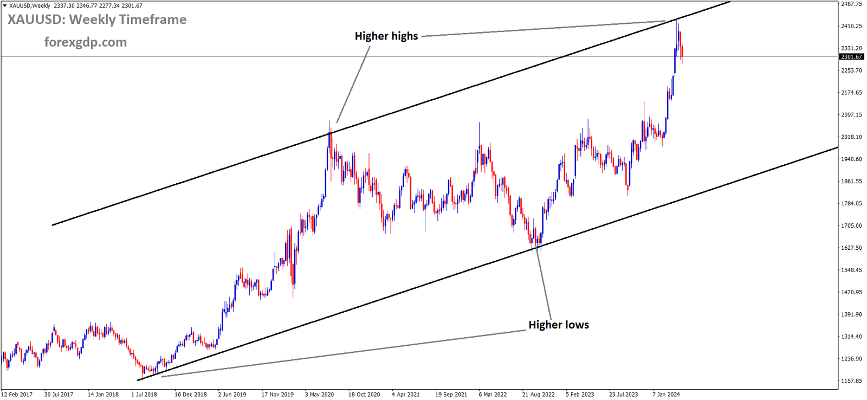Click the 2253.70 price axis label

(x=851, y=70)
